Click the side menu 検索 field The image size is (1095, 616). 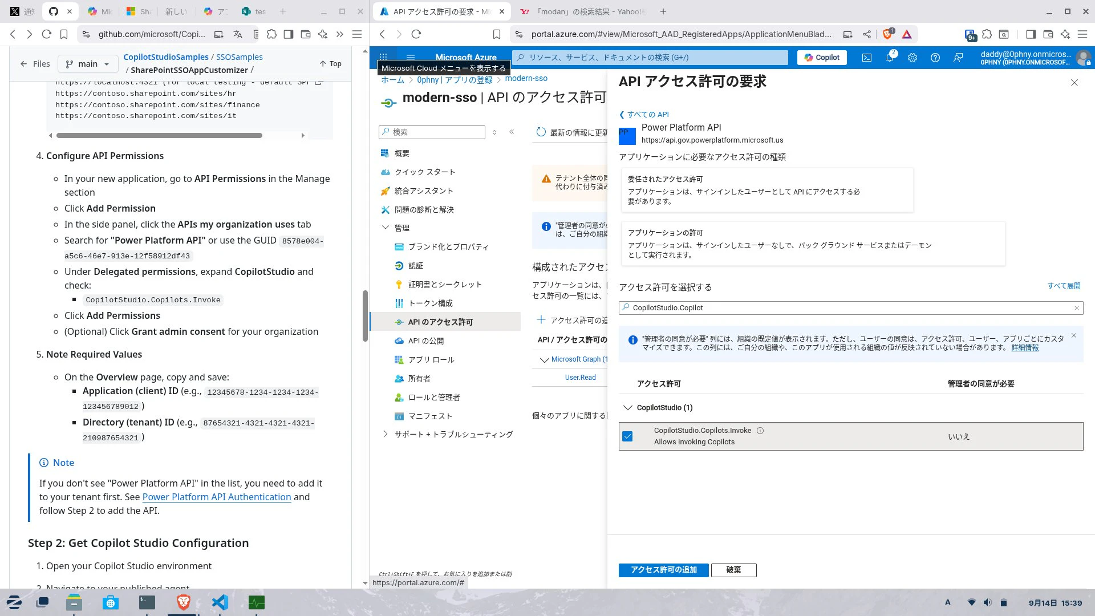[x=432, y=132]
